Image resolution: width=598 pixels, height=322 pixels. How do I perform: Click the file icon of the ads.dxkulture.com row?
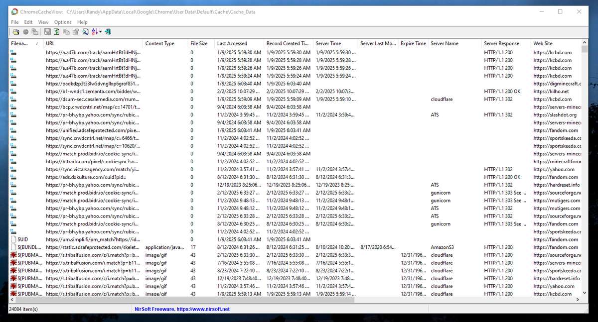click(14, 177)
